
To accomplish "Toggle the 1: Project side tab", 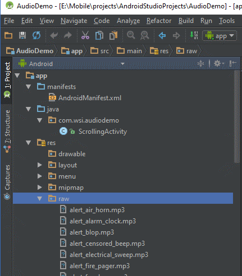I will pos(7,80).
